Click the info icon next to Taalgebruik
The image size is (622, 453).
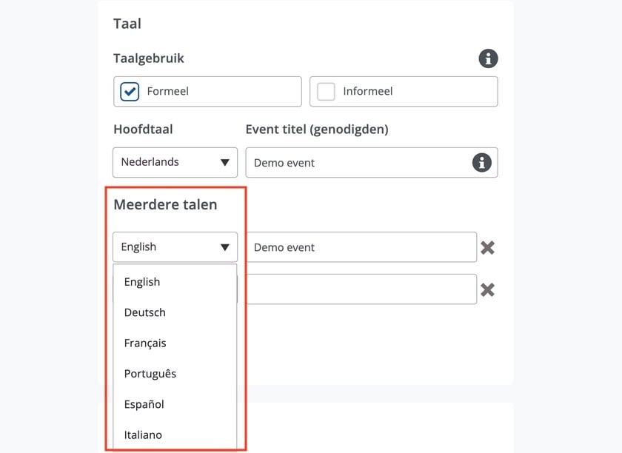[488, 58]
